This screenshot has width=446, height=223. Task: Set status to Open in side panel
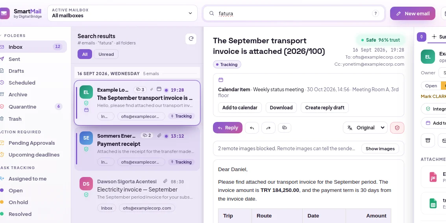click(x=431, y=85)
